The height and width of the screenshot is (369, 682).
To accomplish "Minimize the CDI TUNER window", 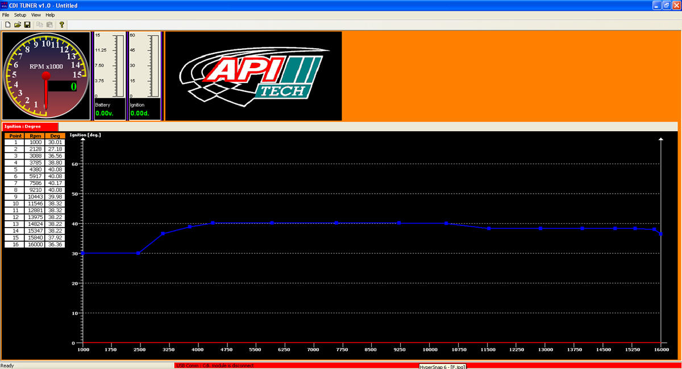I will (x=656, y=5).
